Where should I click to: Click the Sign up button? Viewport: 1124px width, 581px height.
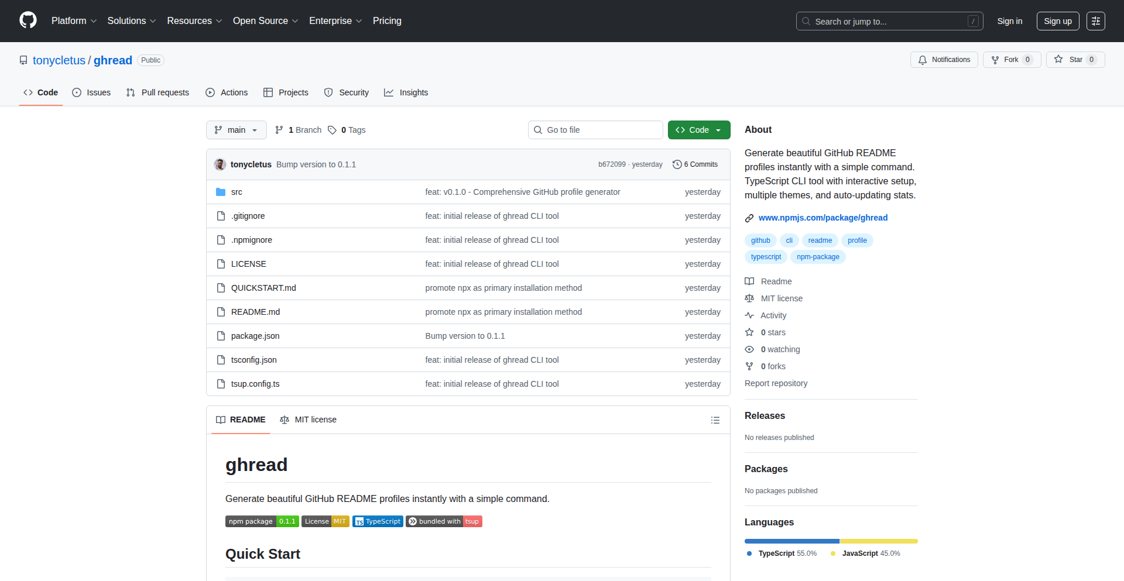[x=1058, y=21]
